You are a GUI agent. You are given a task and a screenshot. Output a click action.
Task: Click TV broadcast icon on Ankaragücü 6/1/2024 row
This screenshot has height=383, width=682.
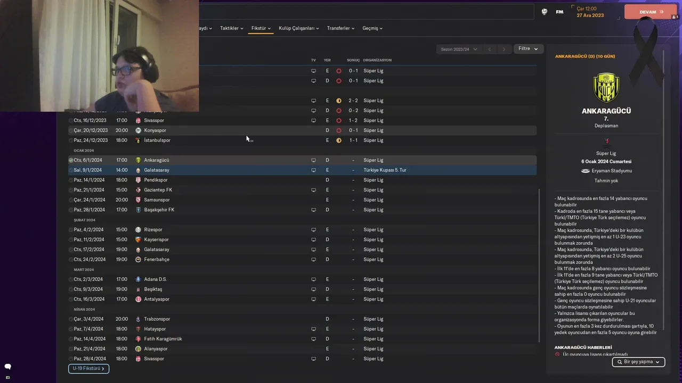click(x=313, y=160)
